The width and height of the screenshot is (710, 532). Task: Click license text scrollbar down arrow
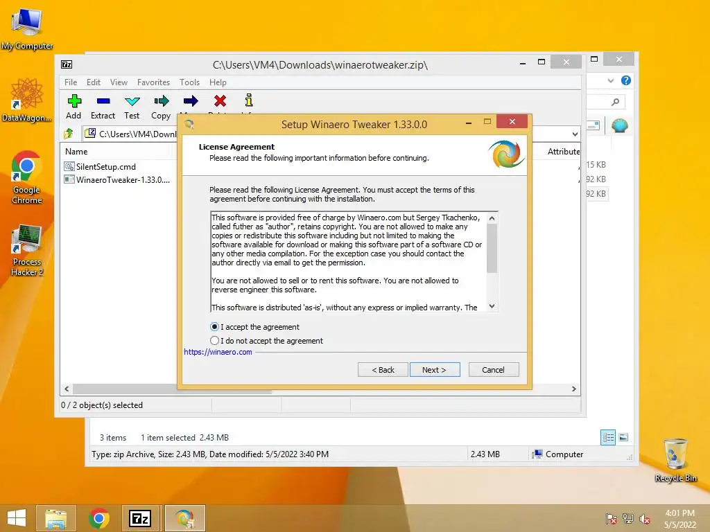492,306
